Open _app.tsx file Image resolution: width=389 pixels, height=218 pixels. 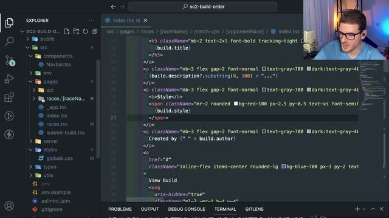coord(57,107)
